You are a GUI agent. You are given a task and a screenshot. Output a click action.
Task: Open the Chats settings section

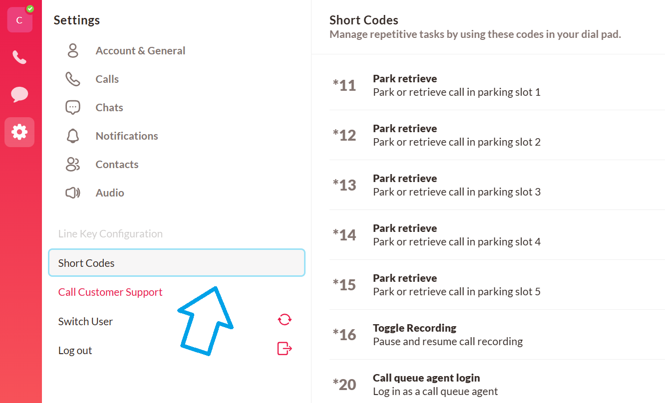[x=109, y=107]
